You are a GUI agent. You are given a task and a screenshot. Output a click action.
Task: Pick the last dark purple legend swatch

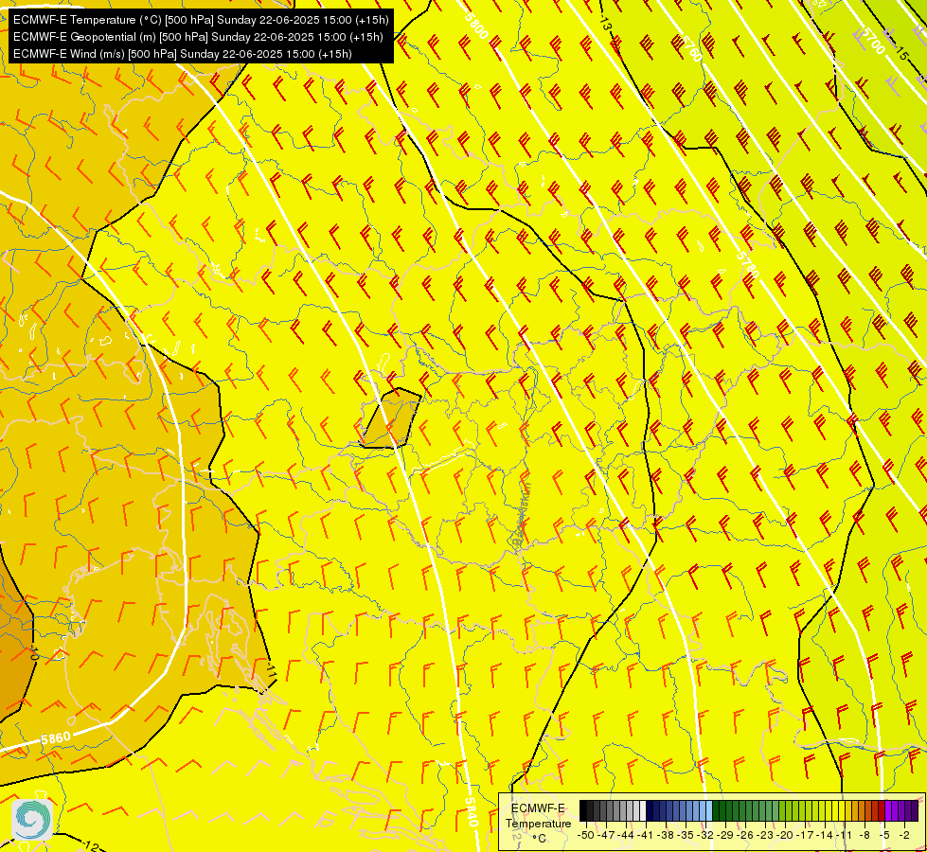[915, 810]
